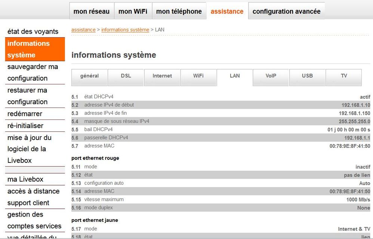
Task: Click the assistance breadcrumb link
Action: tap(83, 30)
